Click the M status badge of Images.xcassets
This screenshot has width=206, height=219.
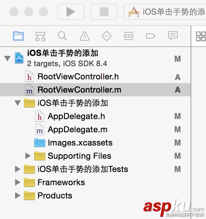[178, 143]
